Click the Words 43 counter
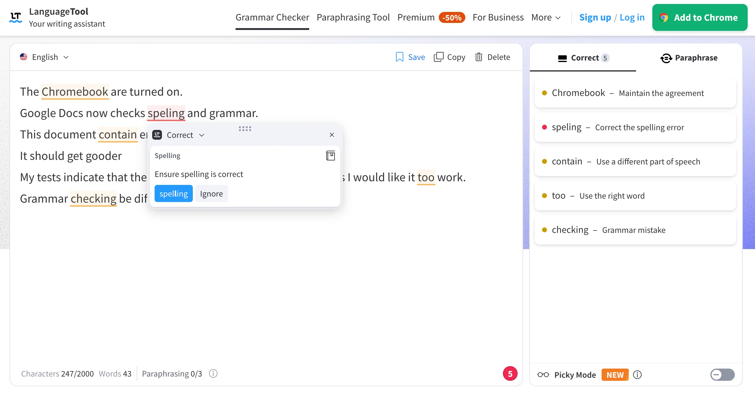 coord(115,373)
